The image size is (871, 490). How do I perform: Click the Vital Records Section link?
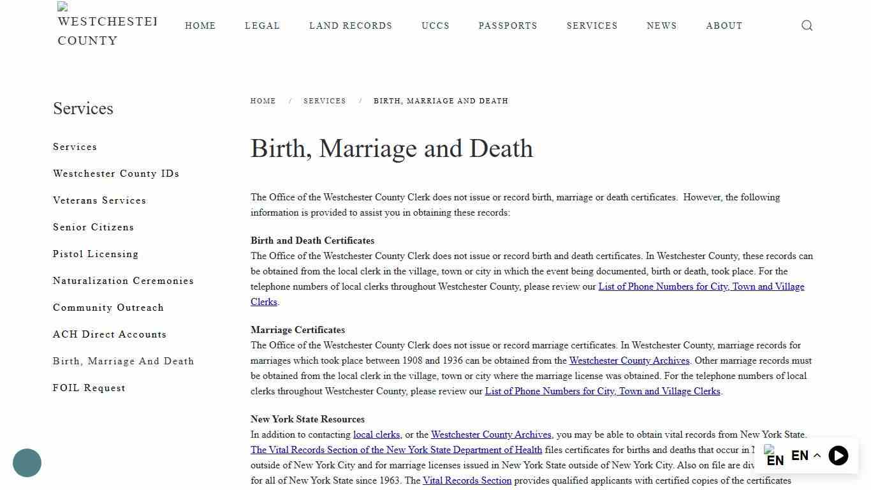(467, 480)
